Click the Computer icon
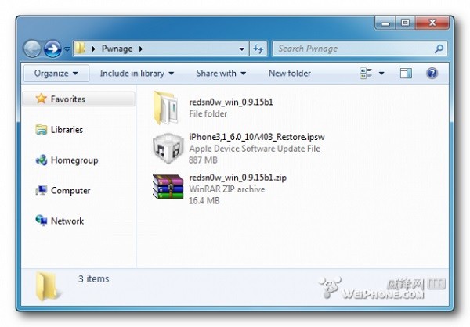 click(42, 190)
